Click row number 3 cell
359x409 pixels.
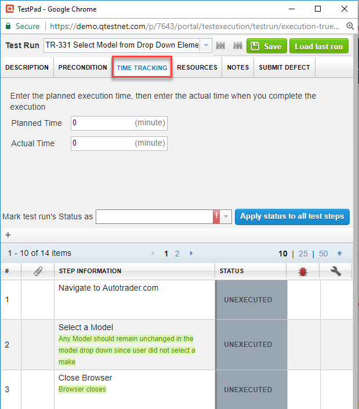point(11,389)
